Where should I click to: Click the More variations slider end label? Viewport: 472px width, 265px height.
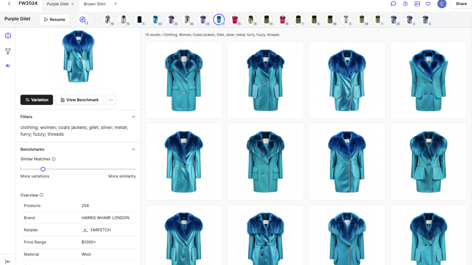[x=35, y=176]
